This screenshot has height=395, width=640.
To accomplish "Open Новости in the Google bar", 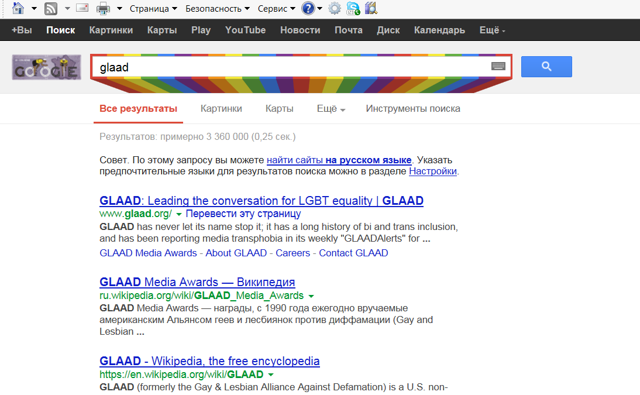I will 300,30.
